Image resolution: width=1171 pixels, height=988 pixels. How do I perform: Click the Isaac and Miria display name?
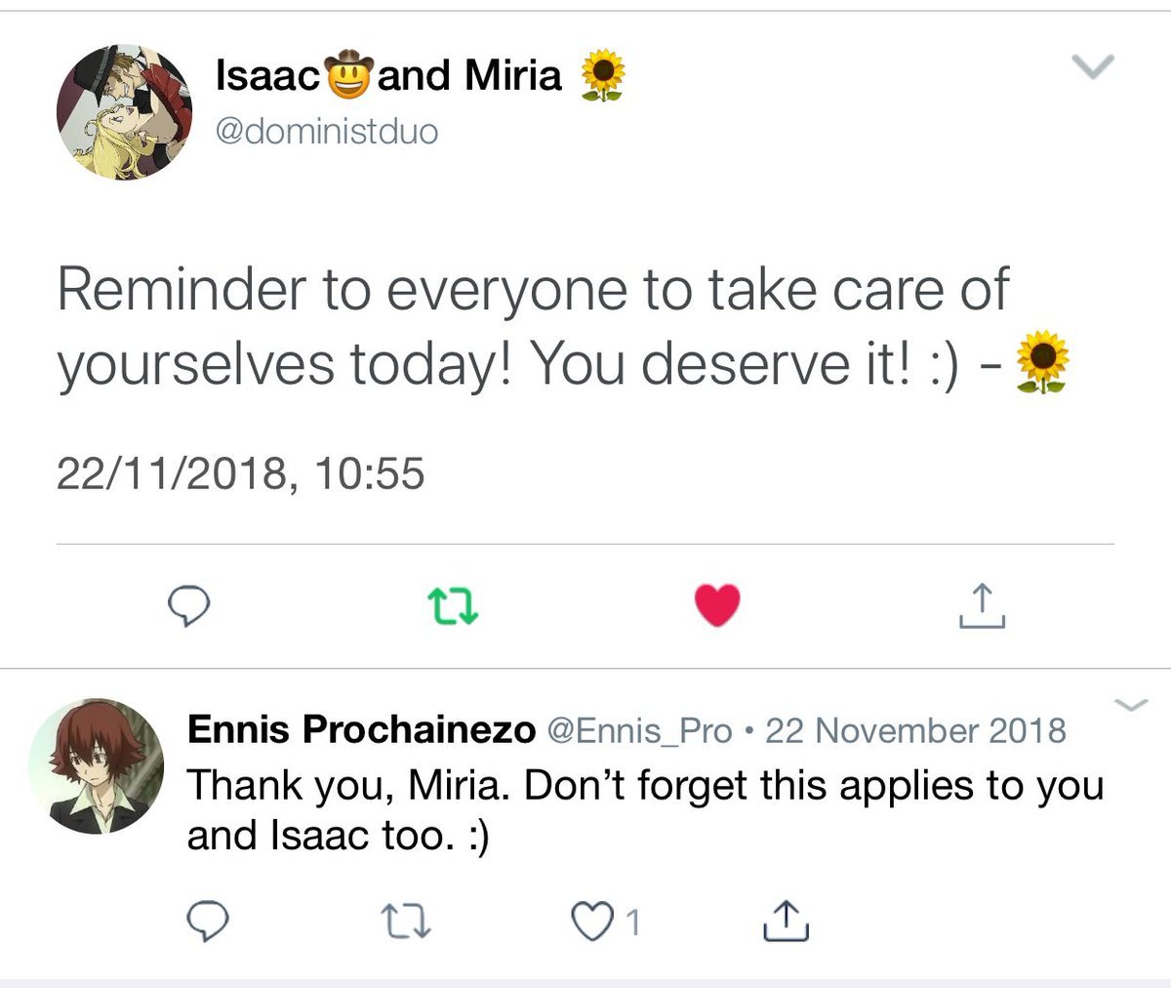click(x=390, y=75)
